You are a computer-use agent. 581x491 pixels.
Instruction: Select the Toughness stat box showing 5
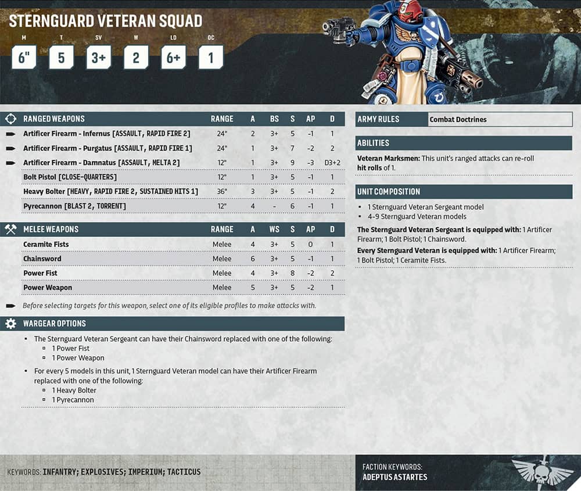62,58
